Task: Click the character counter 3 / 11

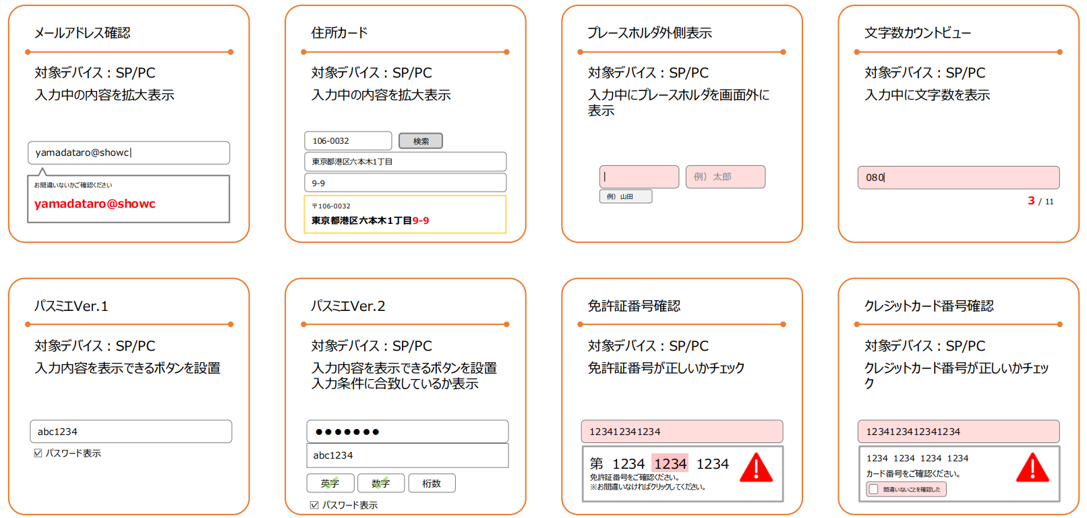Action: (1040, 201)
